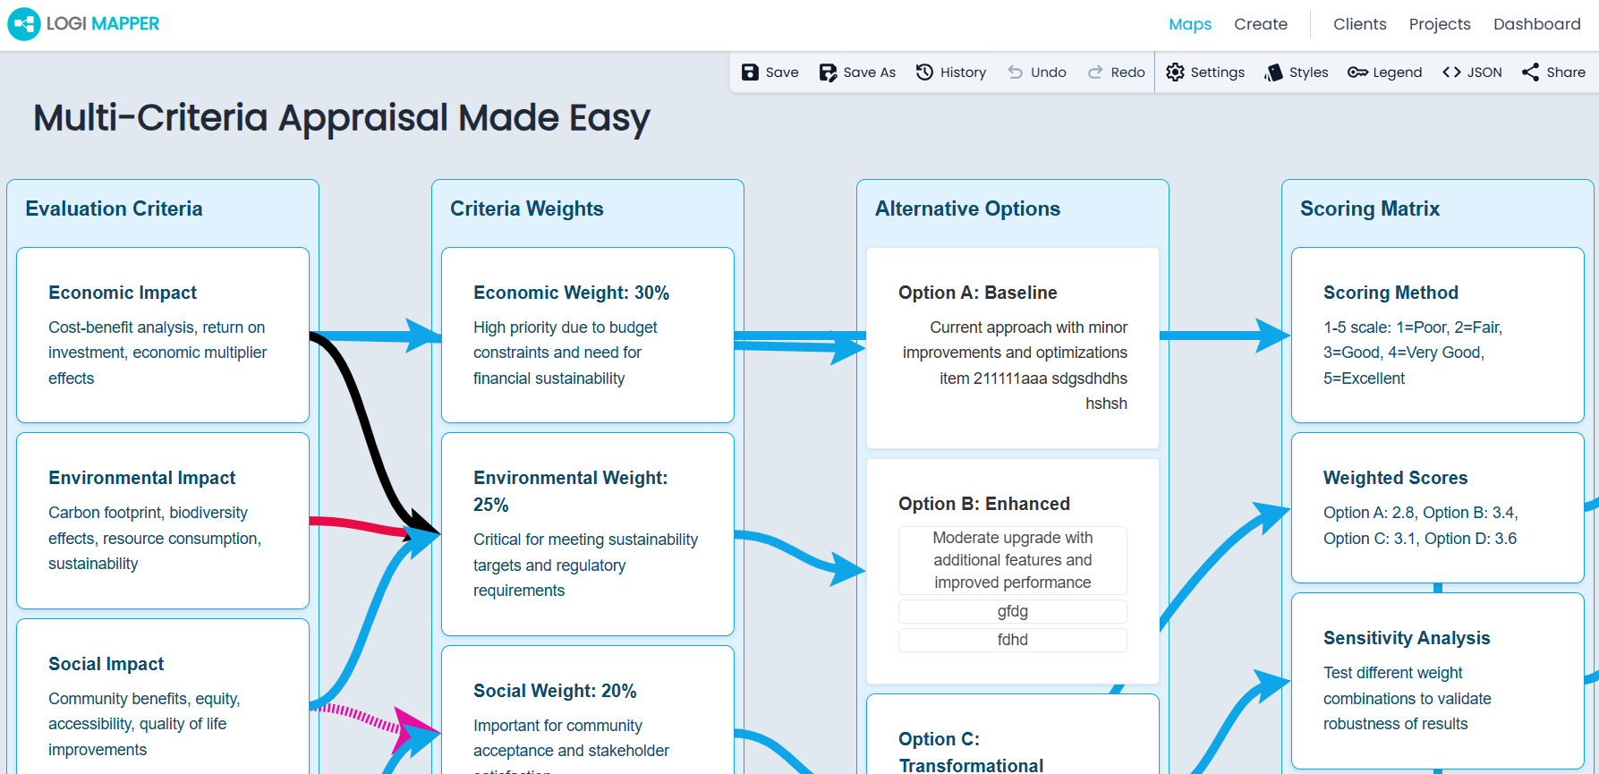The image size is (1599, 774).
Task: Select the Scoring Matrix group header
Action: (1369, 208)
